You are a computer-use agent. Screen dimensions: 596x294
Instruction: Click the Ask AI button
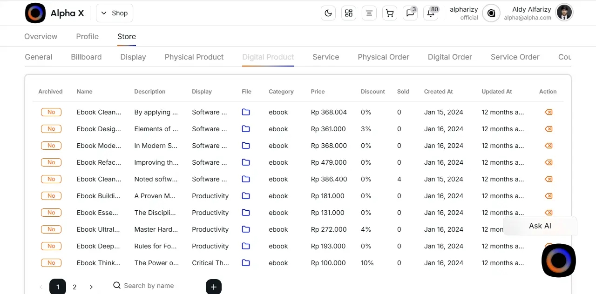pyautogui.click(x=540, y=226)
